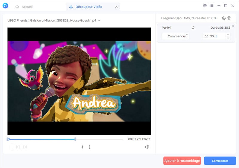Increase end time with up arrow
Screen dimensions: 239x168
coord(228,35)
